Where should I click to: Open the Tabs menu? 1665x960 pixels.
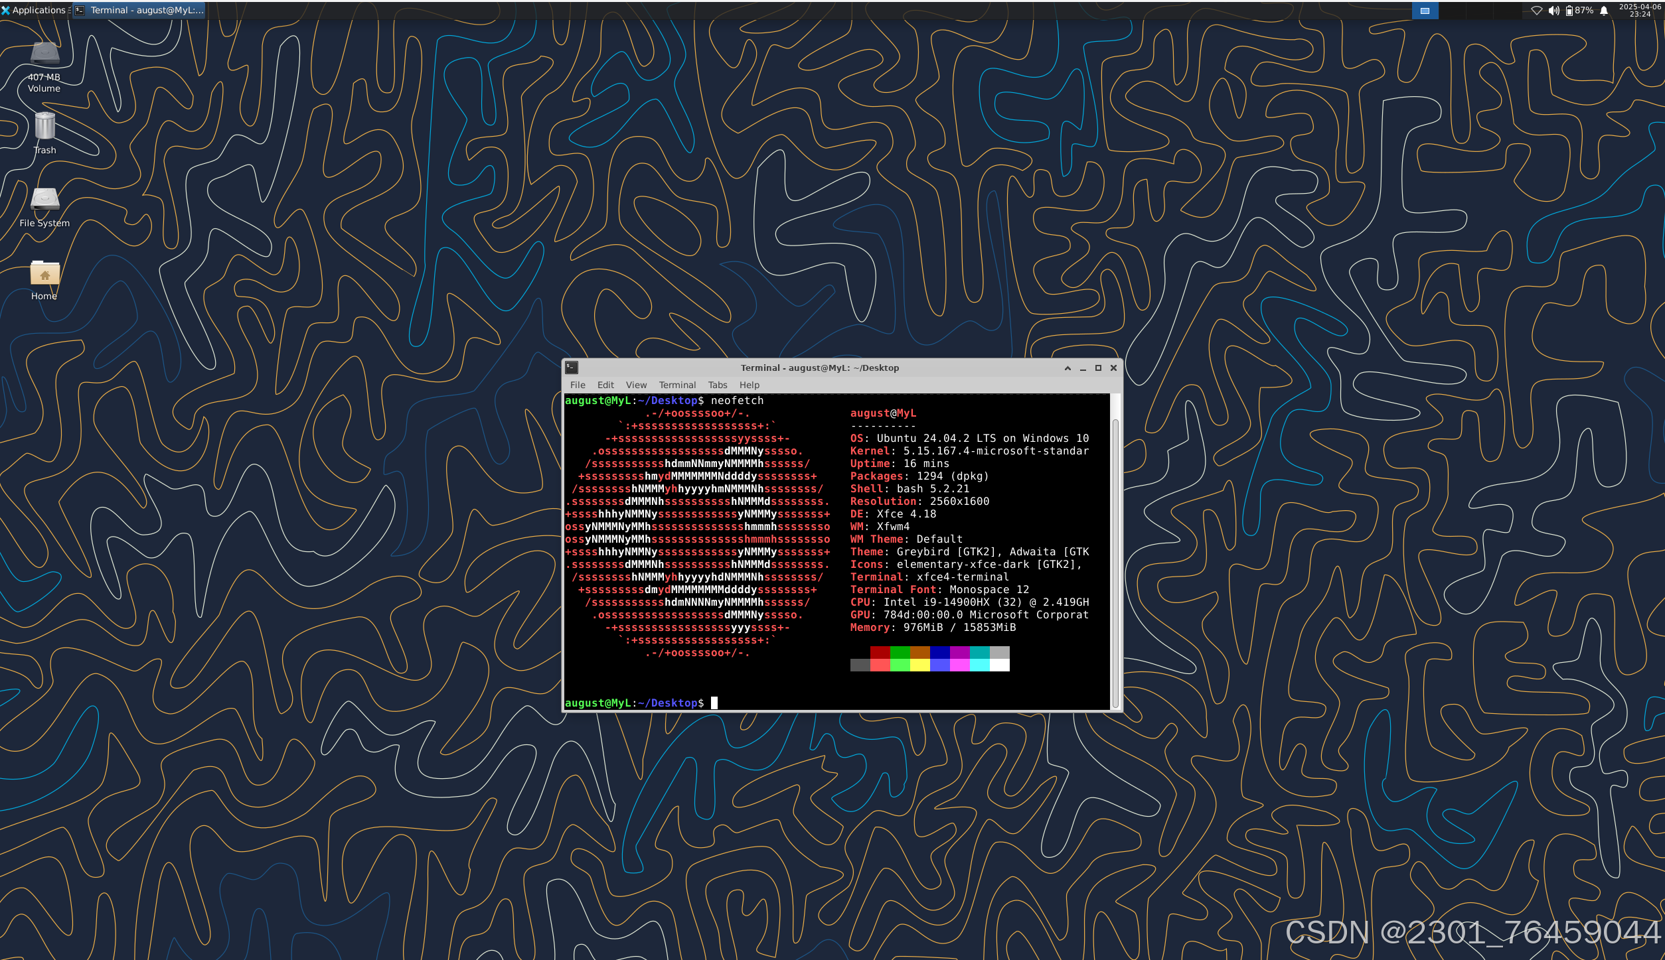pyautogui.click(x=717, y=385)
